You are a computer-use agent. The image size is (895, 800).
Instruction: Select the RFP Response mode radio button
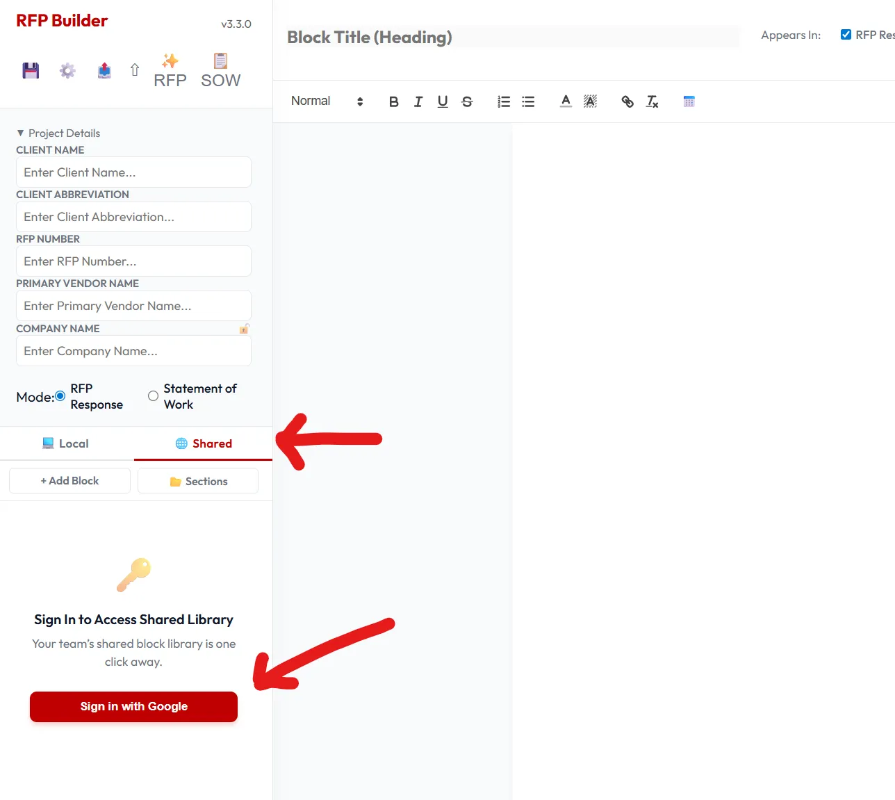click(x=60, y=396)
